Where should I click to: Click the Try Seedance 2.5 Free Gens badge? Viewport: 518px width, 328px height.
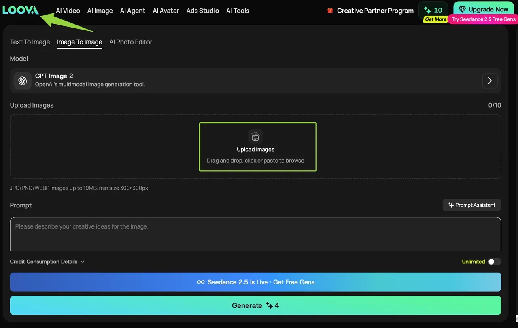484,19
